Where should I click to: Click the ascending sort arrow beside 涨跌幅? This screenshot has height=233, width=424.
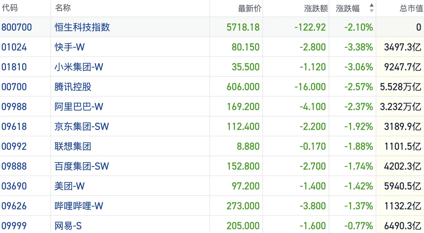[371, 6]
